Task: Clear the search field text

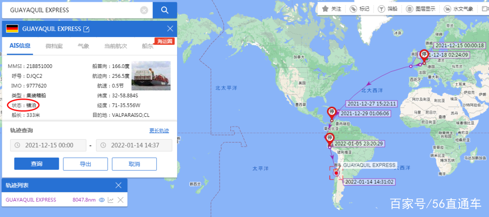Action: (x=144, y=10)
